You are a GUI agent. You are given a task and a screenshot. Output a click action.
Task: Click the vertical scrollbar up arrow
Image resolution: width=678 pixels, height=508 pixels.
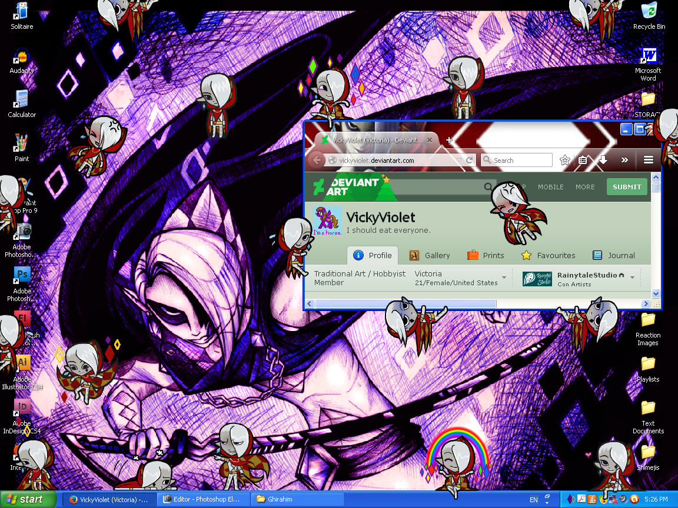[x=656, y=177]
